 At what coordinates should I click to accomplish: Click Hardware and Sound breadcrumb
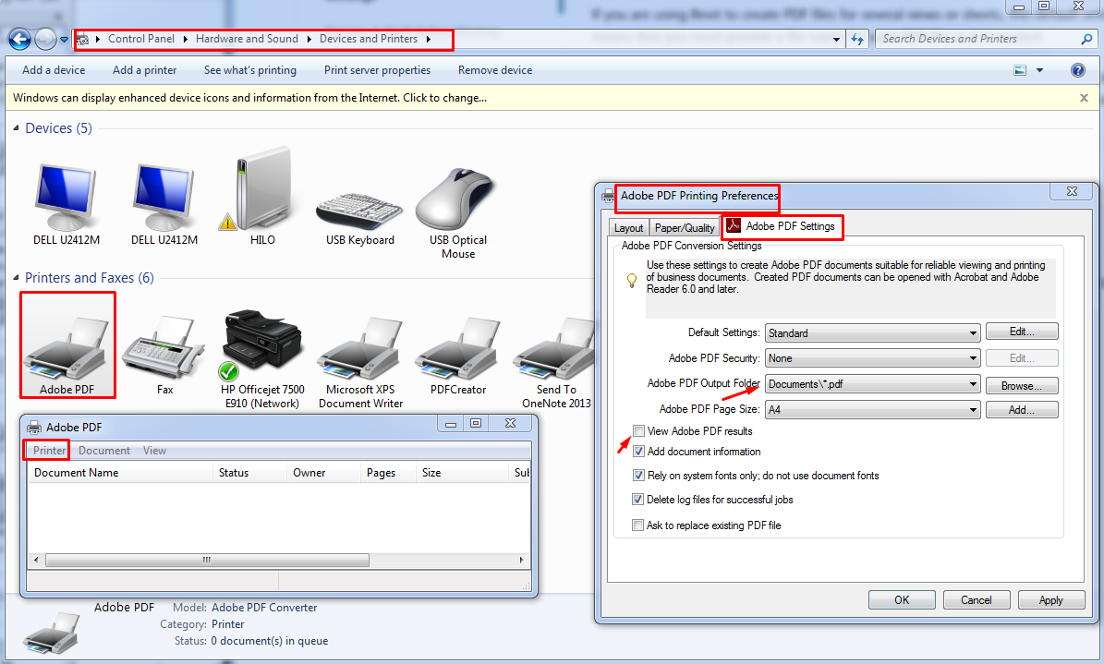coord(248,40)
